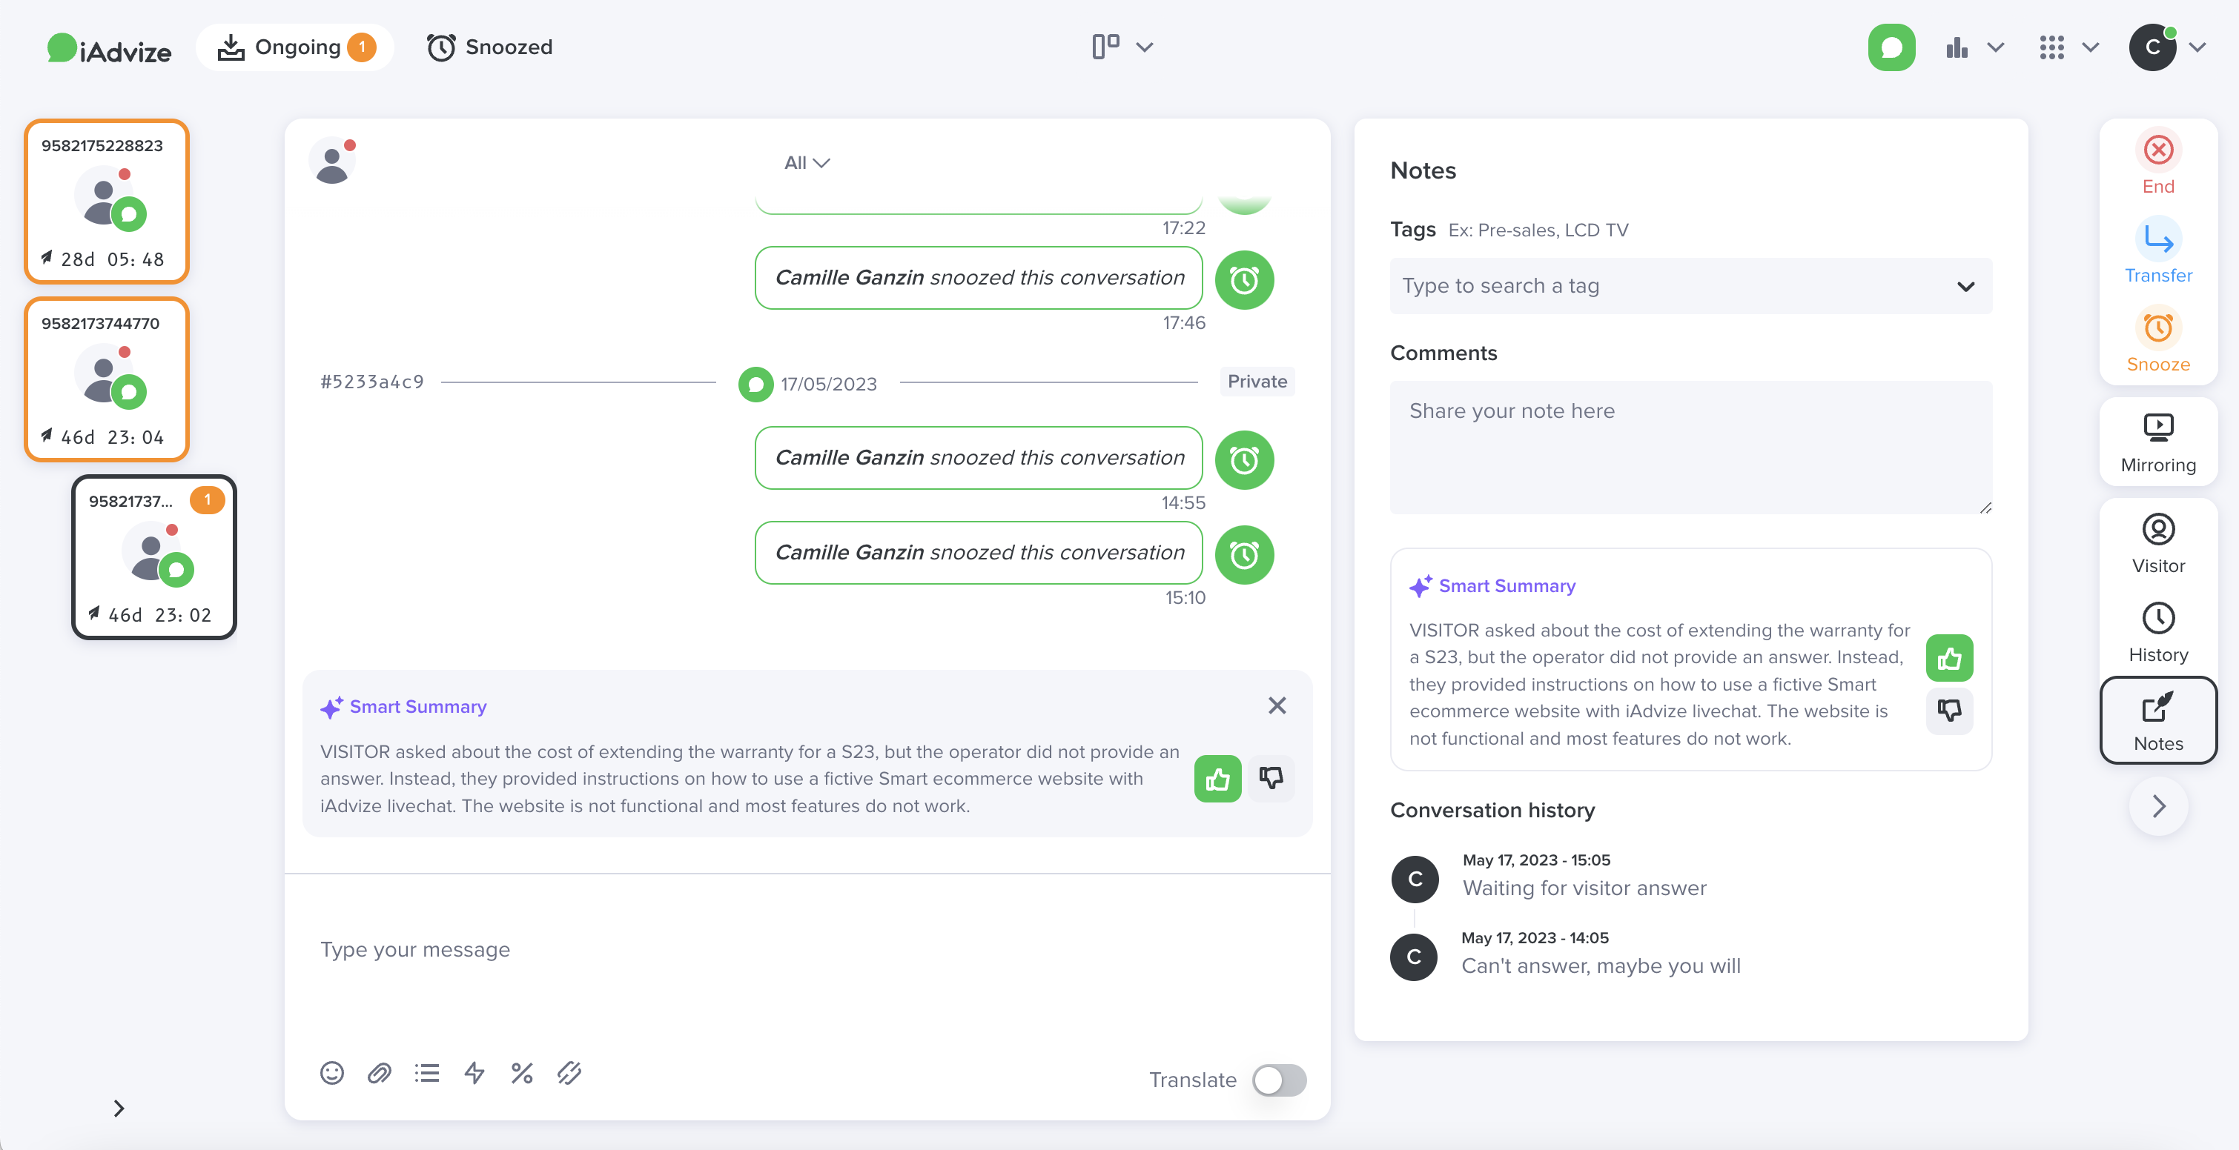Screen dimensions: 2239x1150
Task: Click the visitor avatar in chat header
Action: (332, 162)
